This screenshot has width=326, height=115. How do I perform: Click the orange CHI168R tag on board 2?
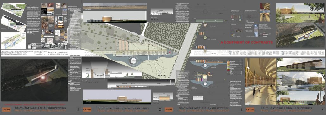[x=87, y=109]
